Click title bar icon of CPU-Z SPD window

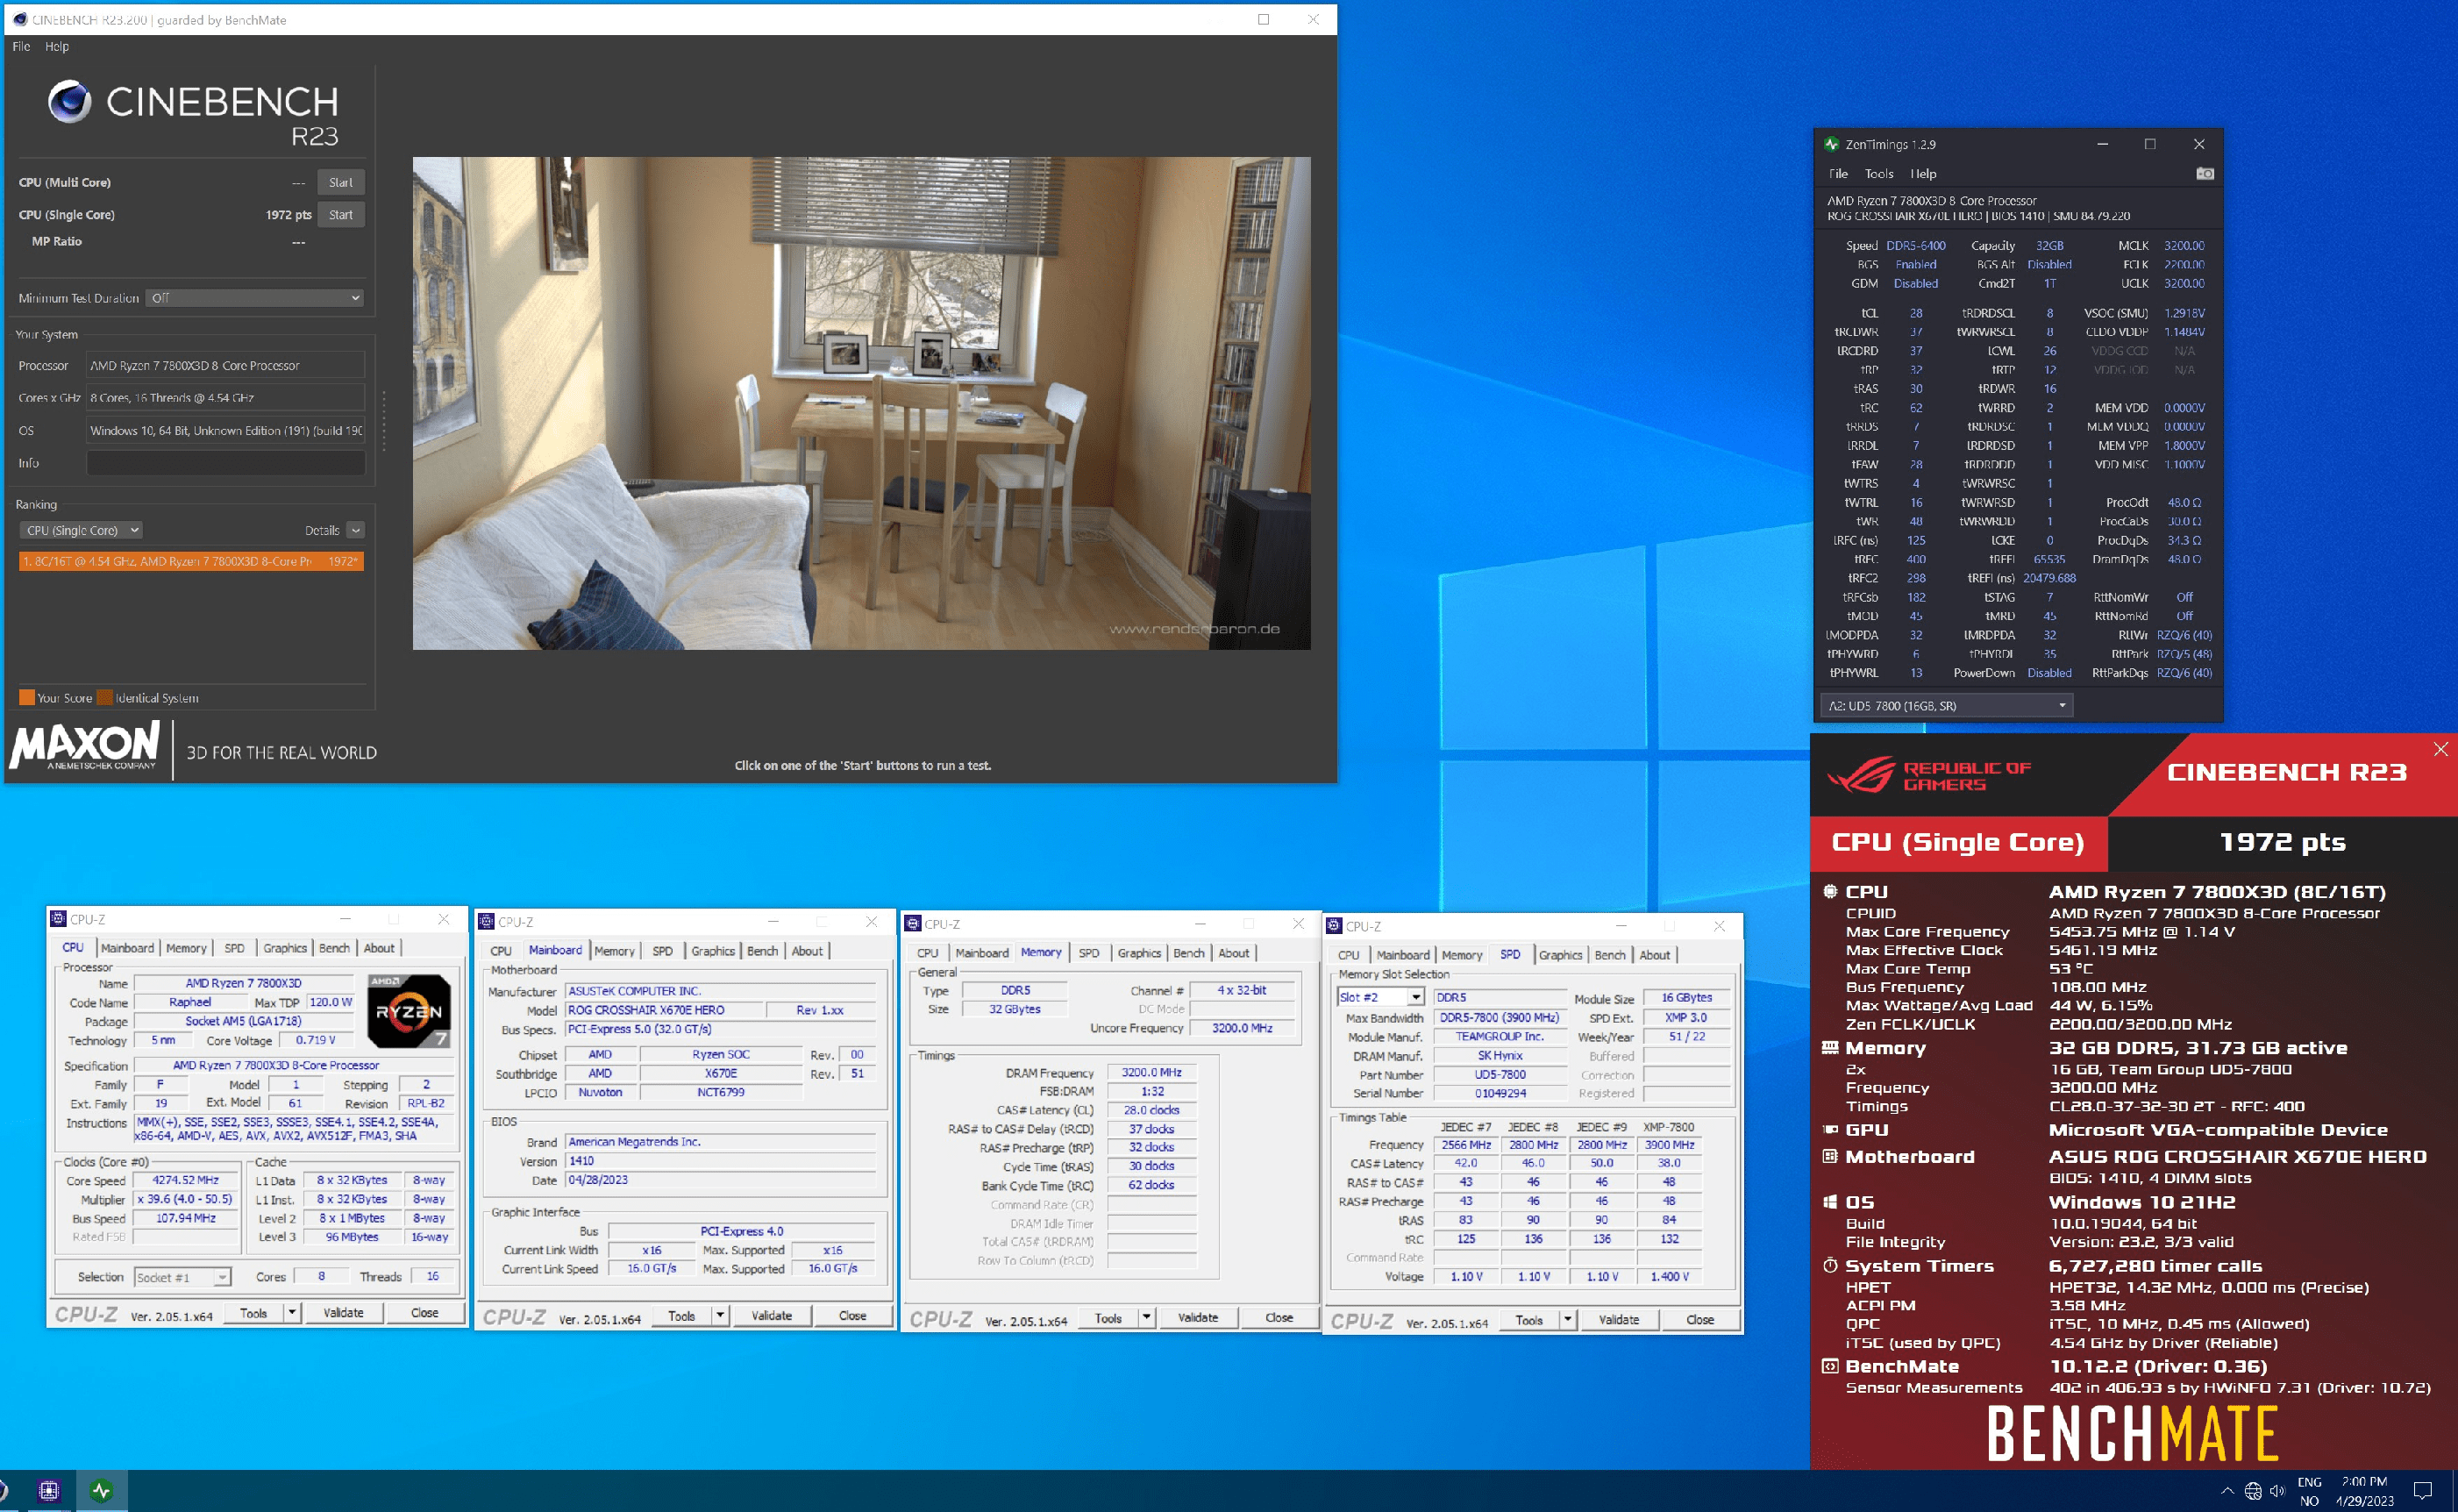pyautogui.click(x=1334, y=926)
